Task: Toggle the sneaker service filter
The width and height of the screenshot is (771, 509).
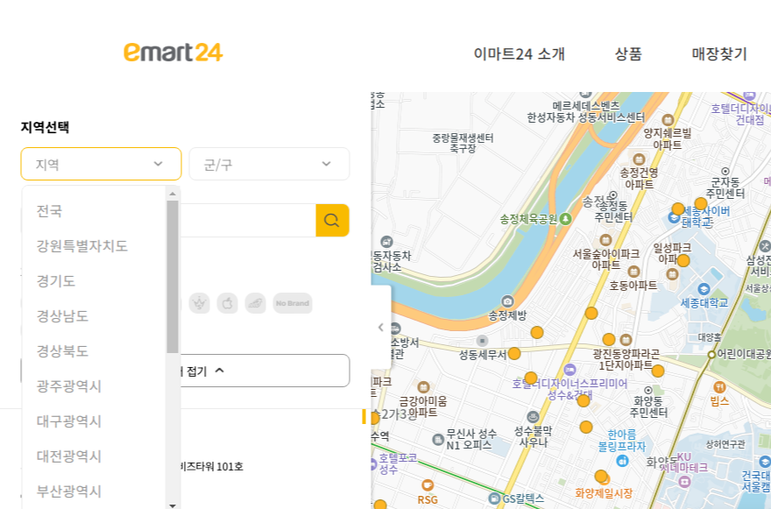Action: pyautogui.click(x=255, y=303)
